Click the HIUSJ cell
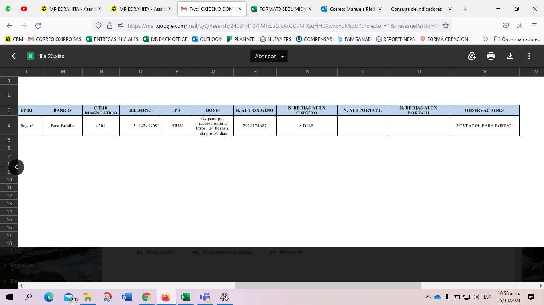Screen dimensions: 544x305 pyautogui.click(x=177, y=125)
